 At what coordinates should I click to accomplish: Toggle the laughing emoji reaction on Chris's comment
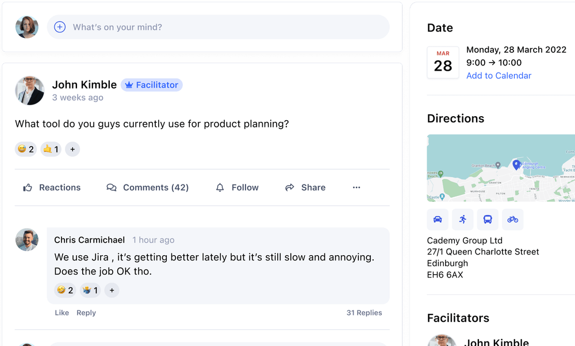64,290
